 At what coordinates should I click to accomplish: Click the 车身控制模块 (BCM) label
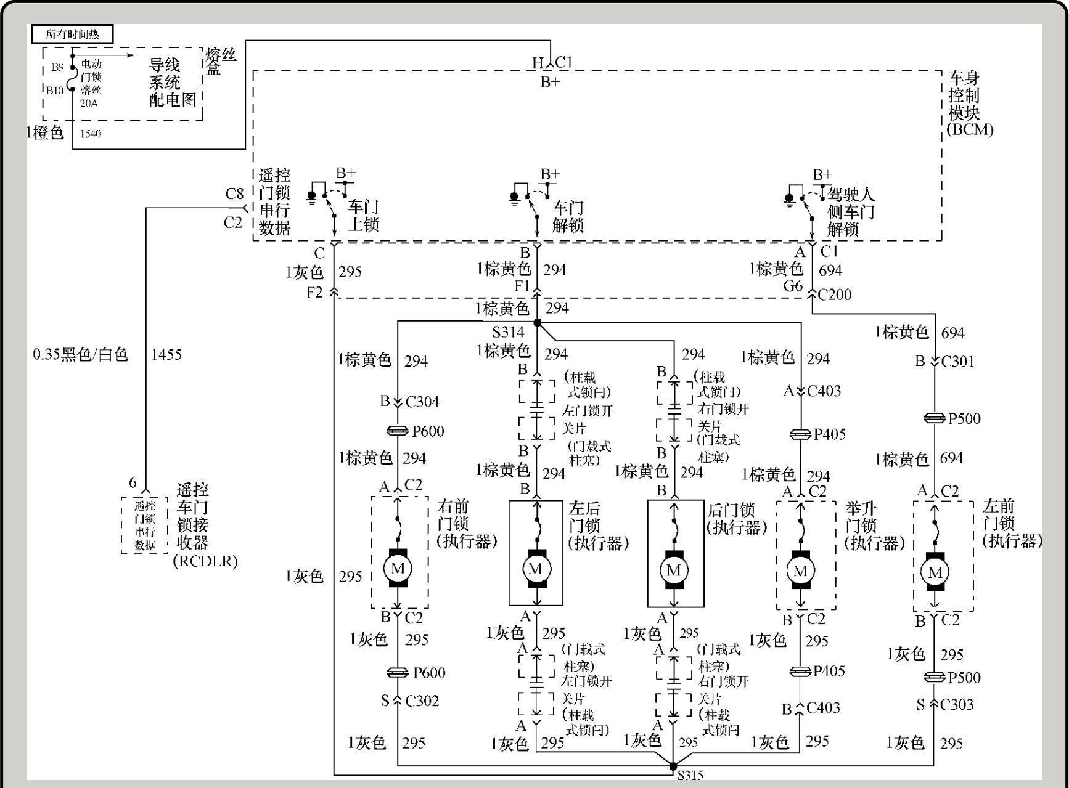click(970, 104)
